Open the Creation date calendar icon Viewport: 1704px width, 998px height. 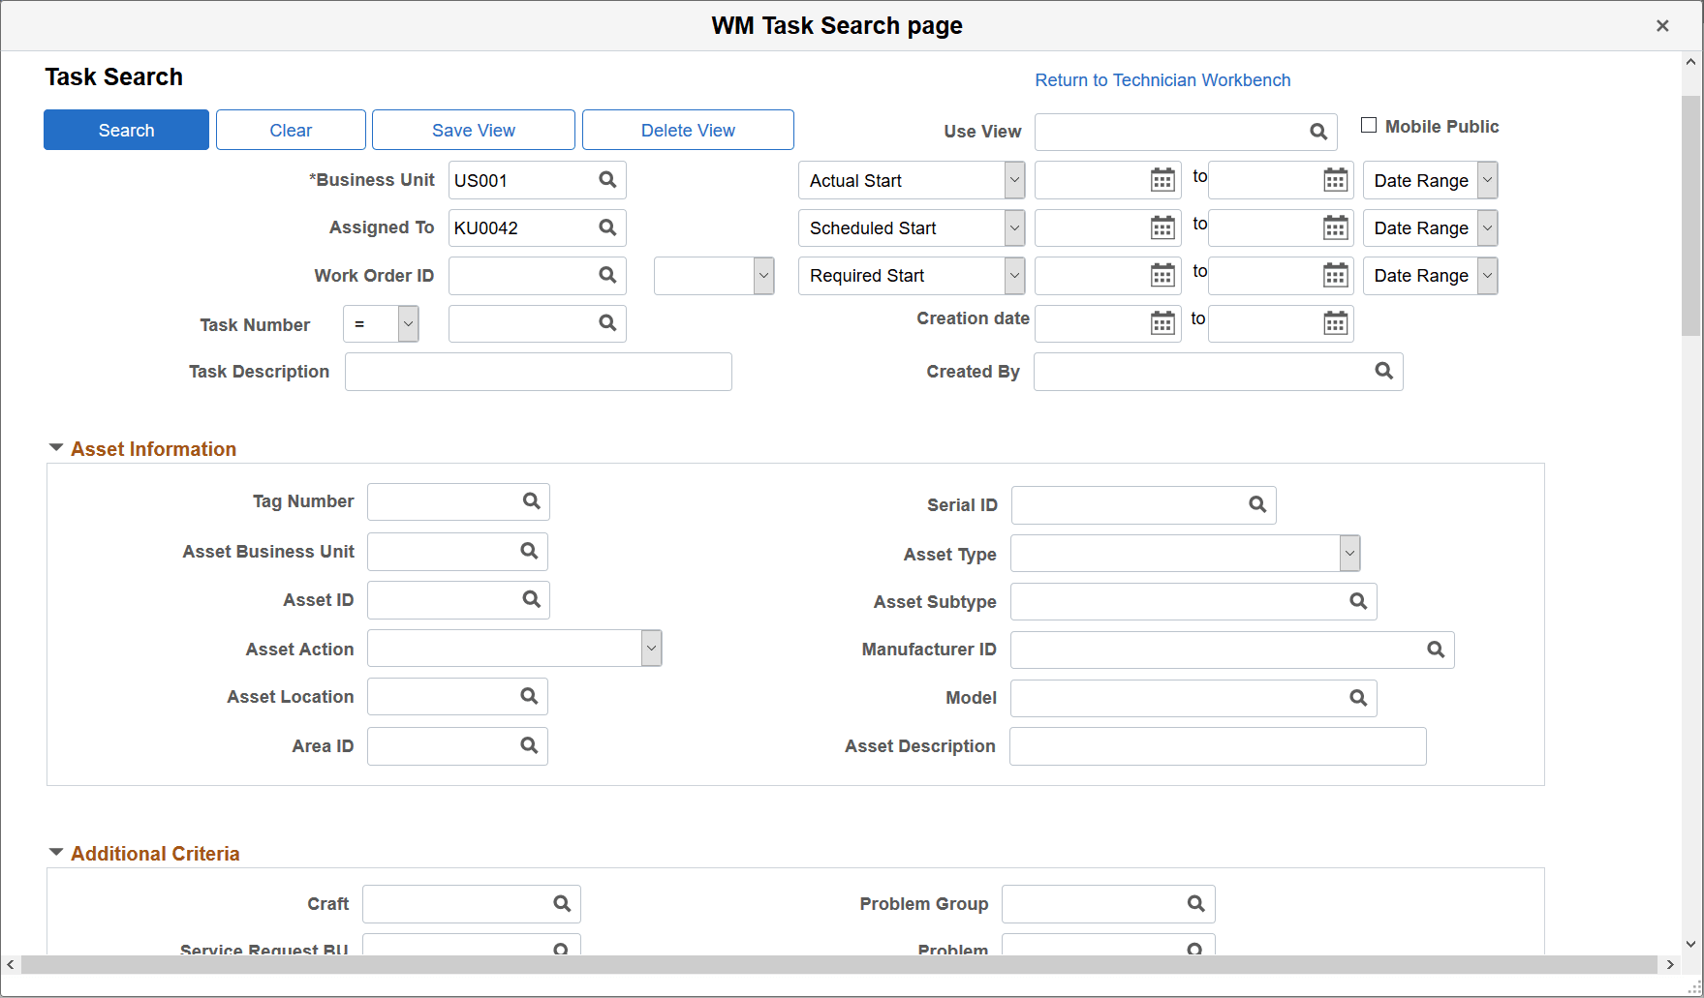point(1161,323)
